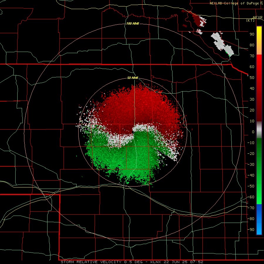Select the -60 tick label on velocity scale

point(251,197)
